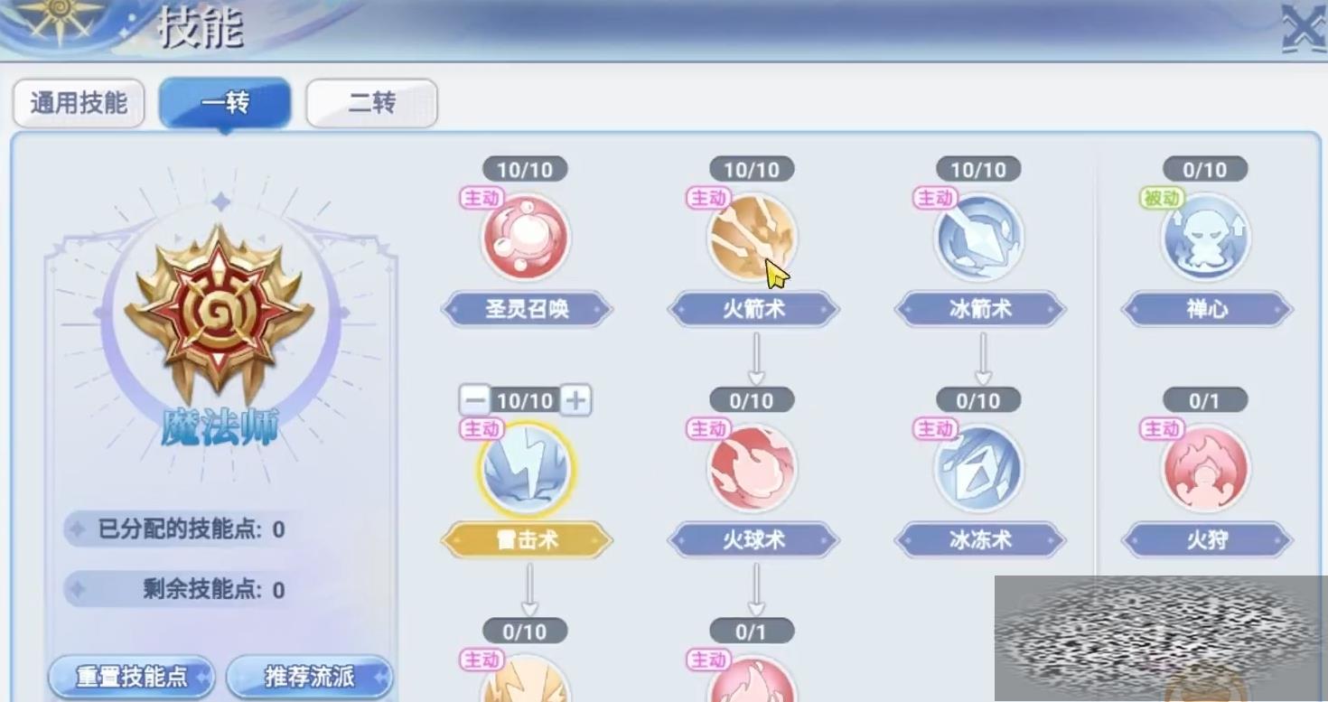Select the 冰箭术 skill icon

pos(979,239)
